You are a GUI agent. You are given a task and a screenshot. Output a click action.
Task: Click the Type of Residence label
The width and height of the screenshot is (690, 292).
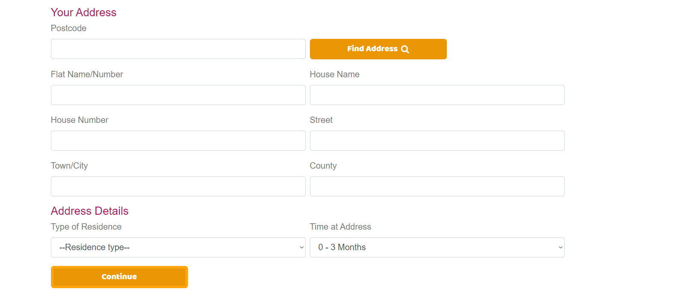click(86, 227)
